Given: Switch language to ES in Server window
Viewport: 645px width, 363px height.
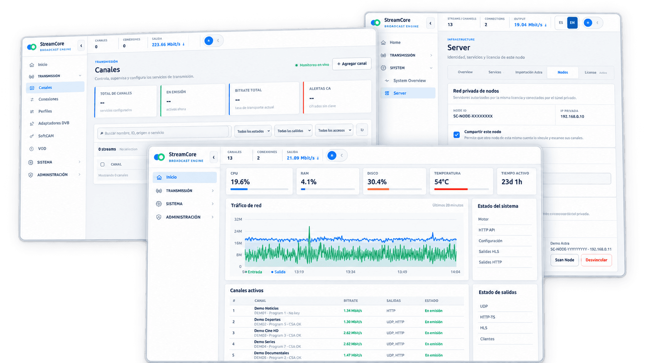Looking at the screenshot, I should [x=561, y=23].
